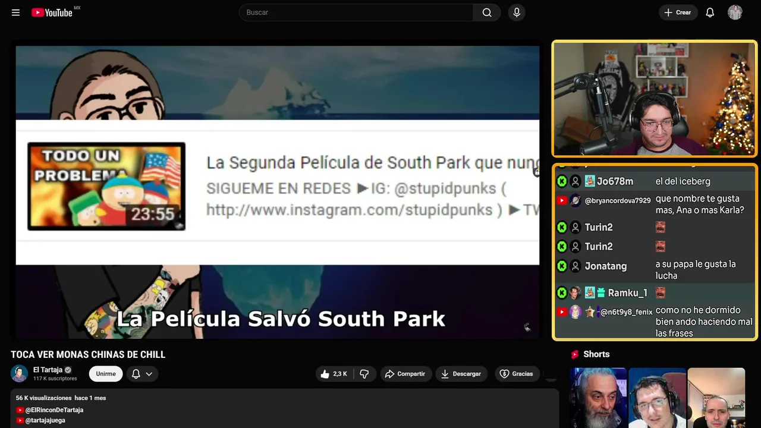Viewport: 761px width, 428px height.
Task: Open the notifications bell in the header
Action: point(710,12)
